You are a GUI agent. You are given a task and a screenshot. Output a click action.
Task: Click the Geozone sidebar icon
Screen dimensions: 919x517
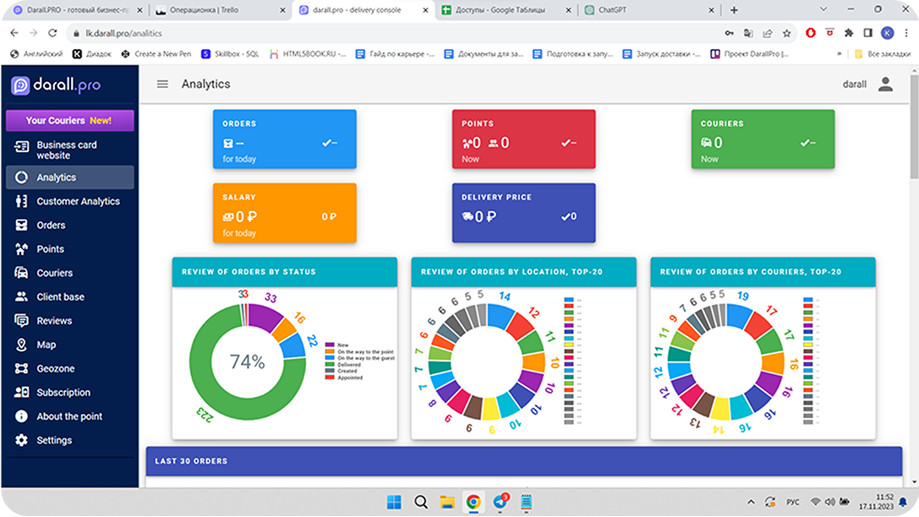(21, 369)
